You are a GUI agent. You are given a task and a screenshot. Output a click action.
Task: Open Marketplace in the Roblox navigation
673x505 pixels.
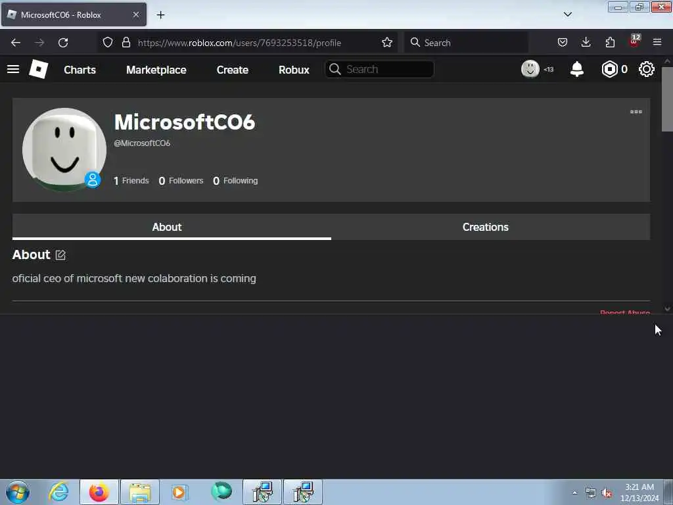(156, 70)
